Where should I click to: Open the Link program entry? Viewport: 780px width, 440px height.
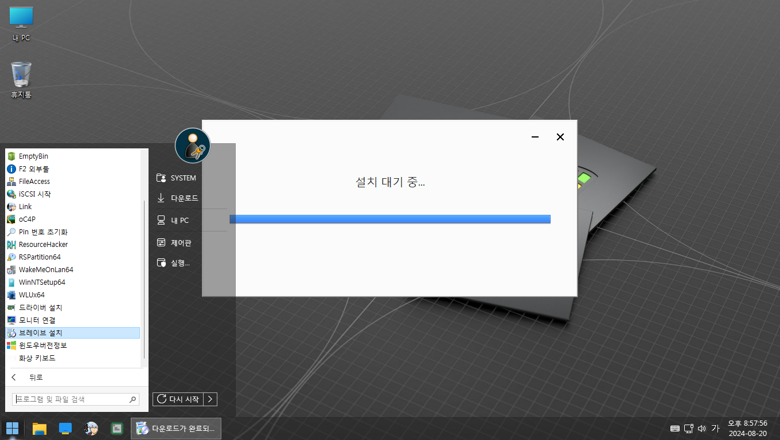[x=73, y=206]
